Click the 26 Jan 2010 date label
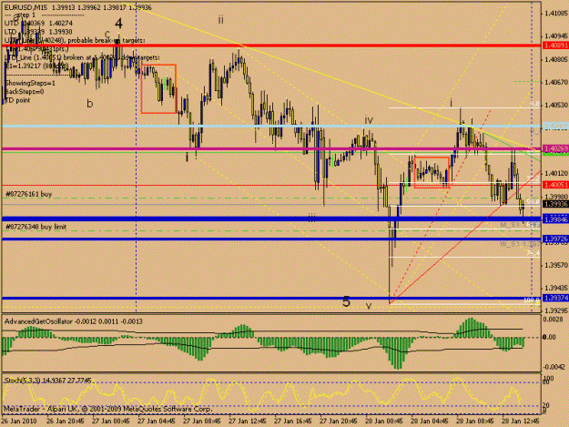The image size is (569, 427). pyautogui.click(x=19, y=422)
